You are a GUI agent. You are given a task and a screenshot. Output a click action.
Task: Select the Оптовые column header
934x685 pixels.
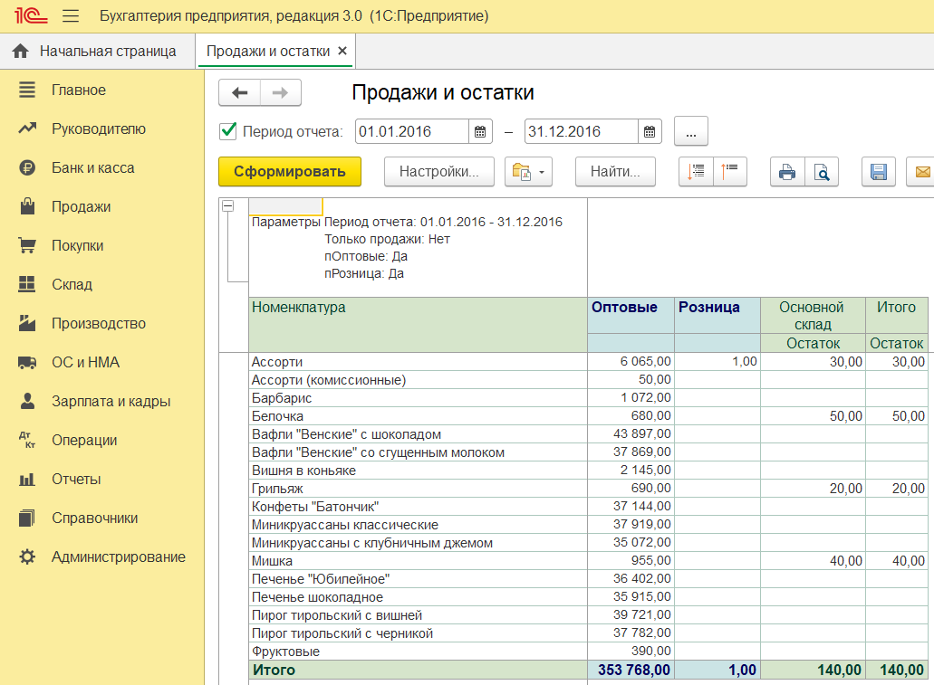pyautogui.click(x=631, y=316)
